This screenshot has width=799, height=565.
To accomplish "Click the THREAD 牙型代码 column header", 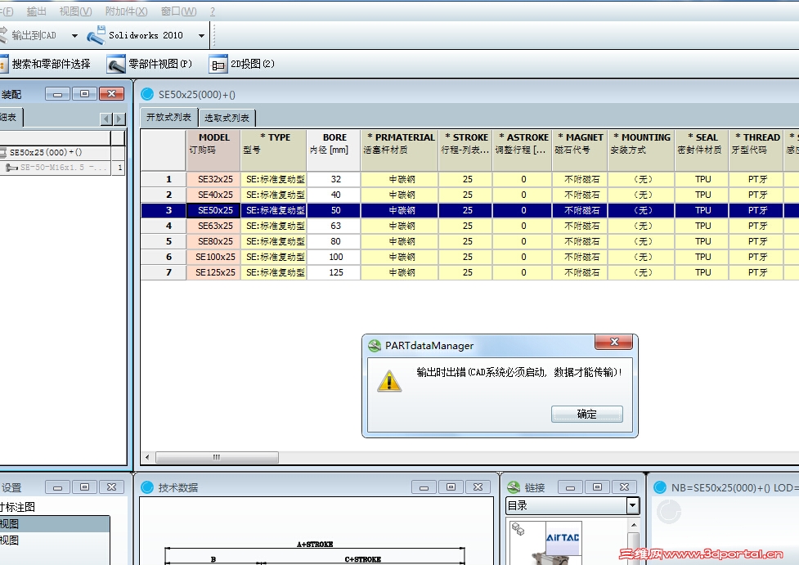I will click(756, 150).
